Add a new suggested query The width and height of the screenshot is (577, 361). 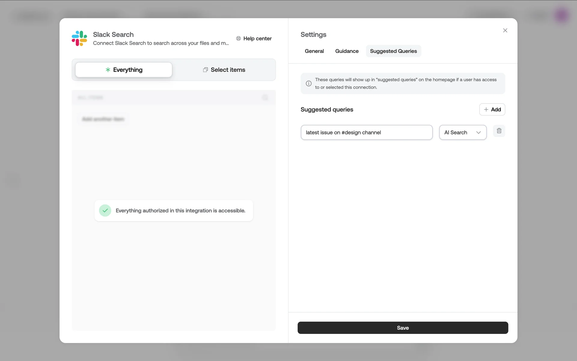coord(492,110)
